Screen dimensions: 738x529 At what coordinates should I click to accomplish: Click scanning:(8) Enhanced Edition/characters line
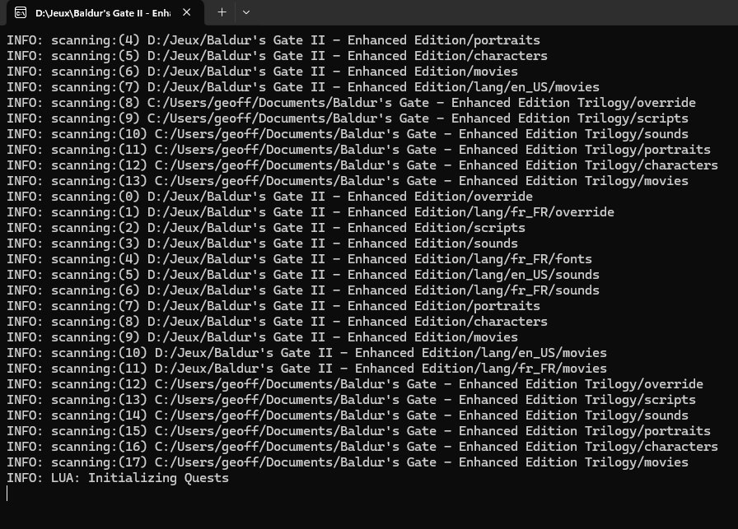(278, 322)
